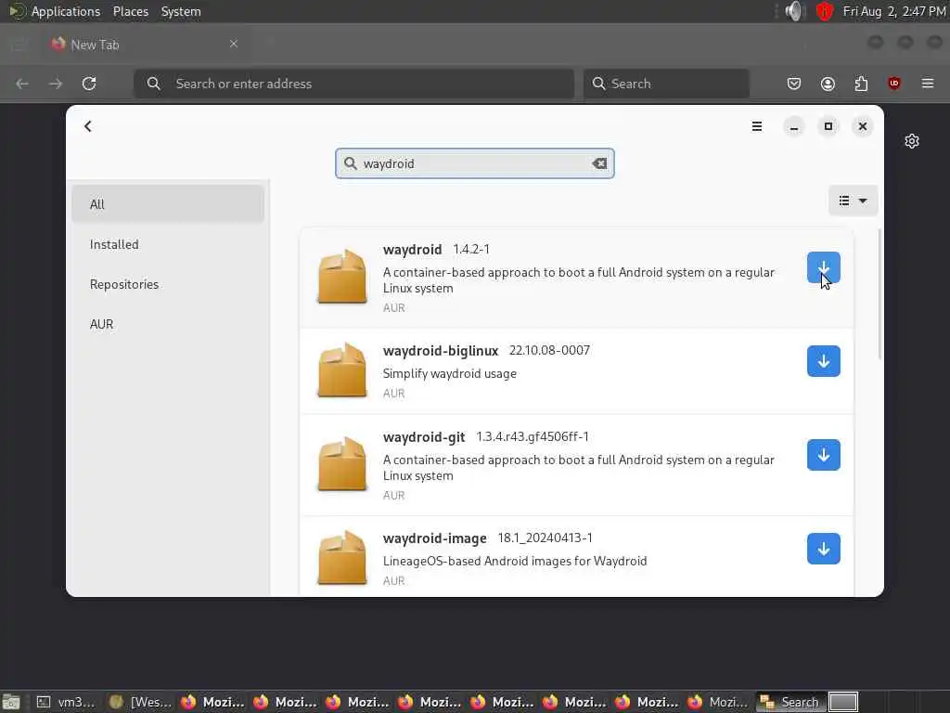Open uBlock Origin toolbar icon

(x=894, y=84)
